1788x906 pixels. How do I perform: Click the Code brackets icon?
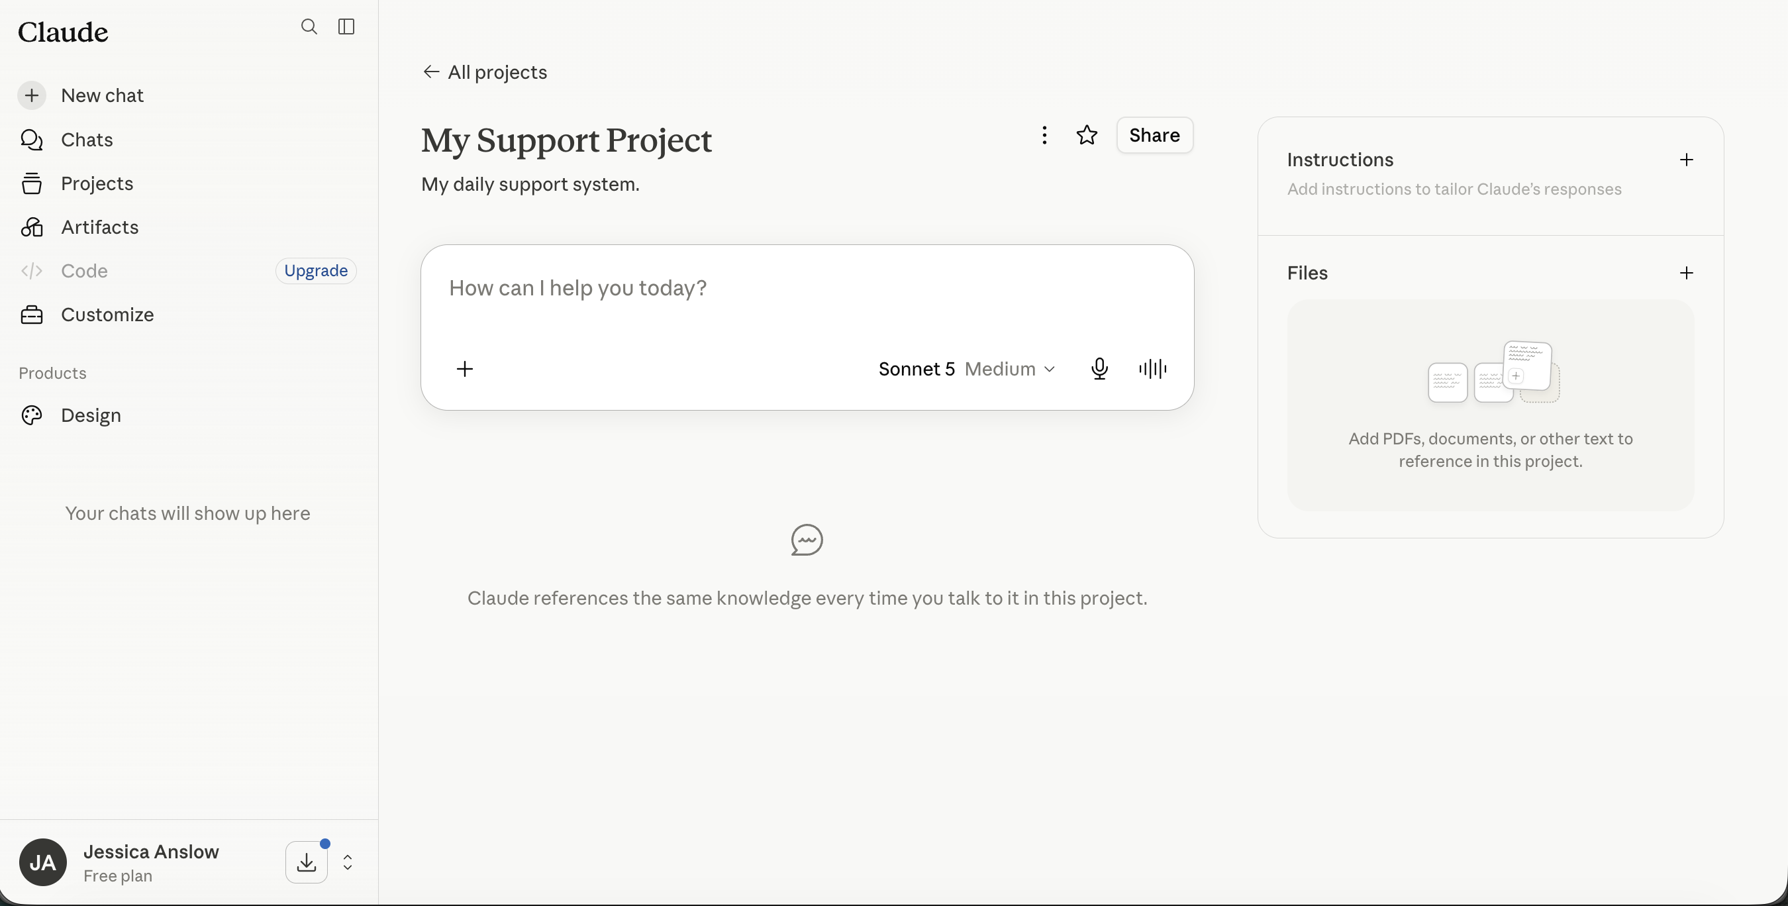click(32, 271)
